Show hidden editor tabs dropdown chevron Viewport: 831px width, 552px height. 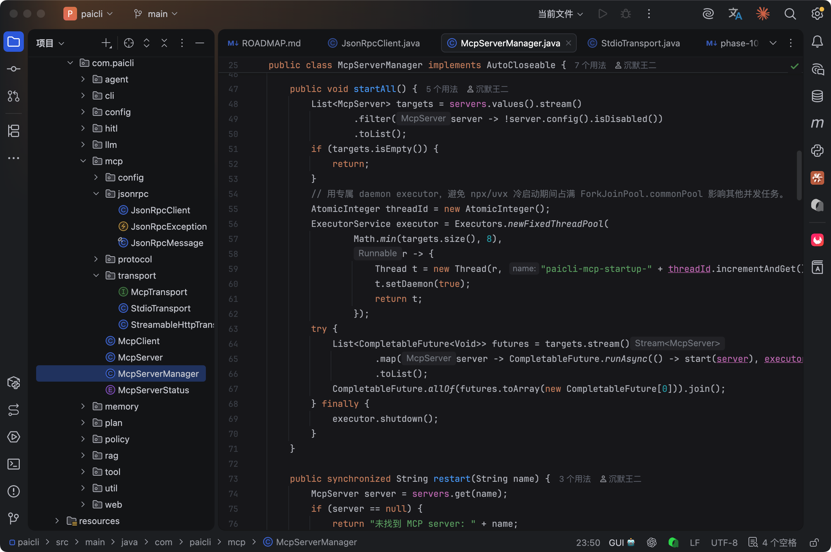773,43
